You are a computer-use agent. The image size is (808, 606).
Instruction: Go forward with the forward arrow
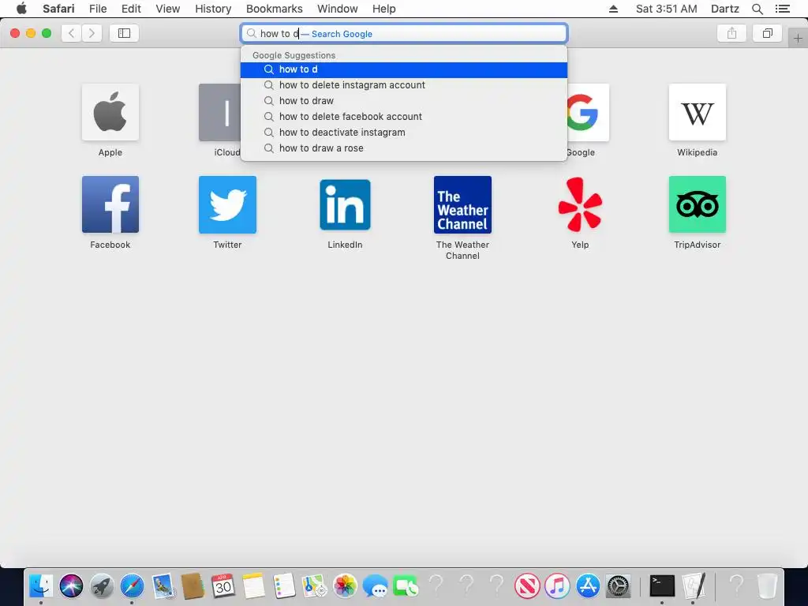pos(92,33)
